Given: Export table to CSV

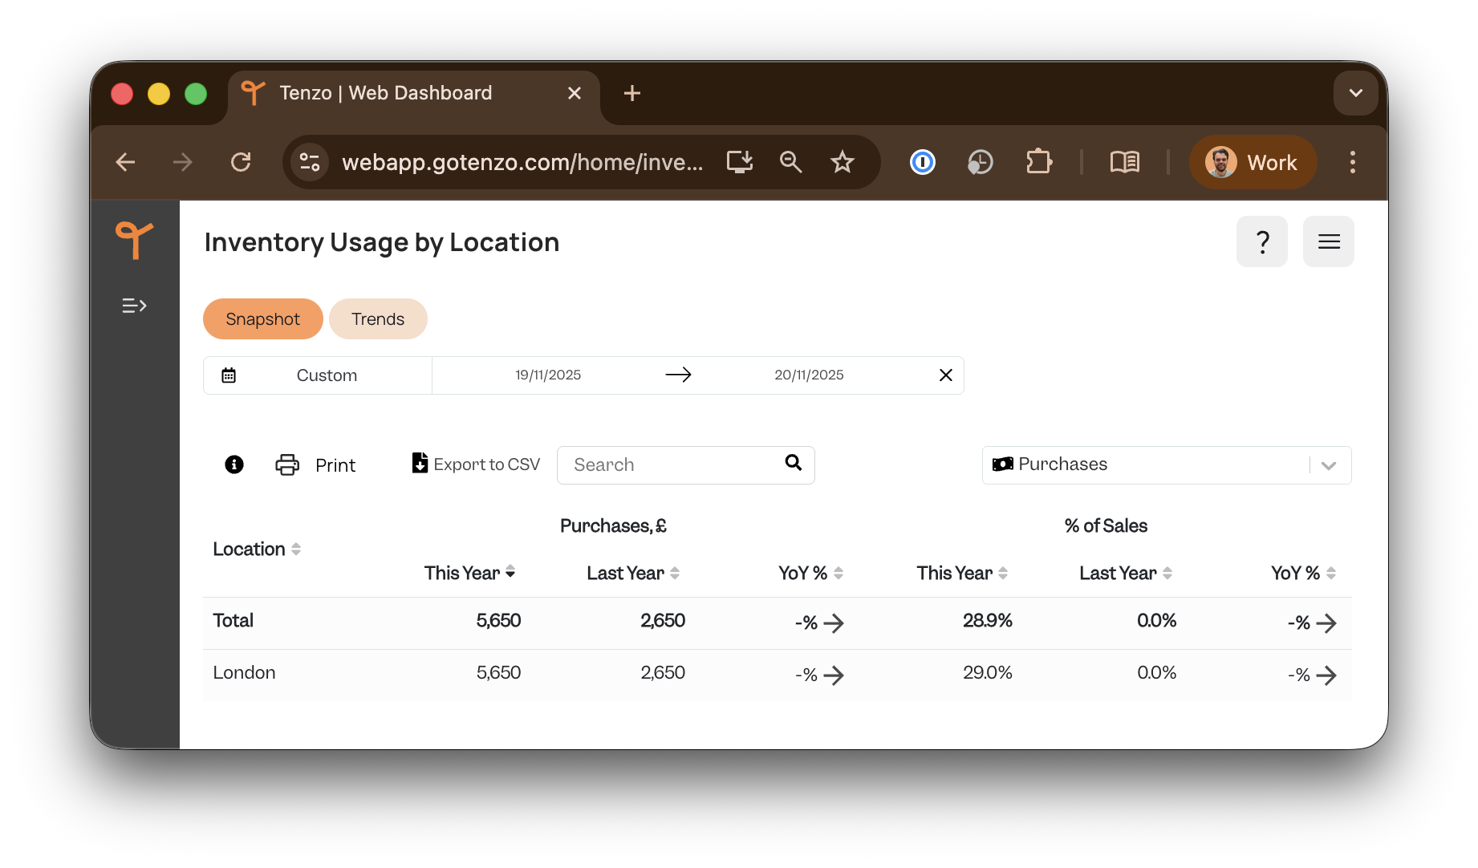Looking at the screenshot, I should 476,464.
